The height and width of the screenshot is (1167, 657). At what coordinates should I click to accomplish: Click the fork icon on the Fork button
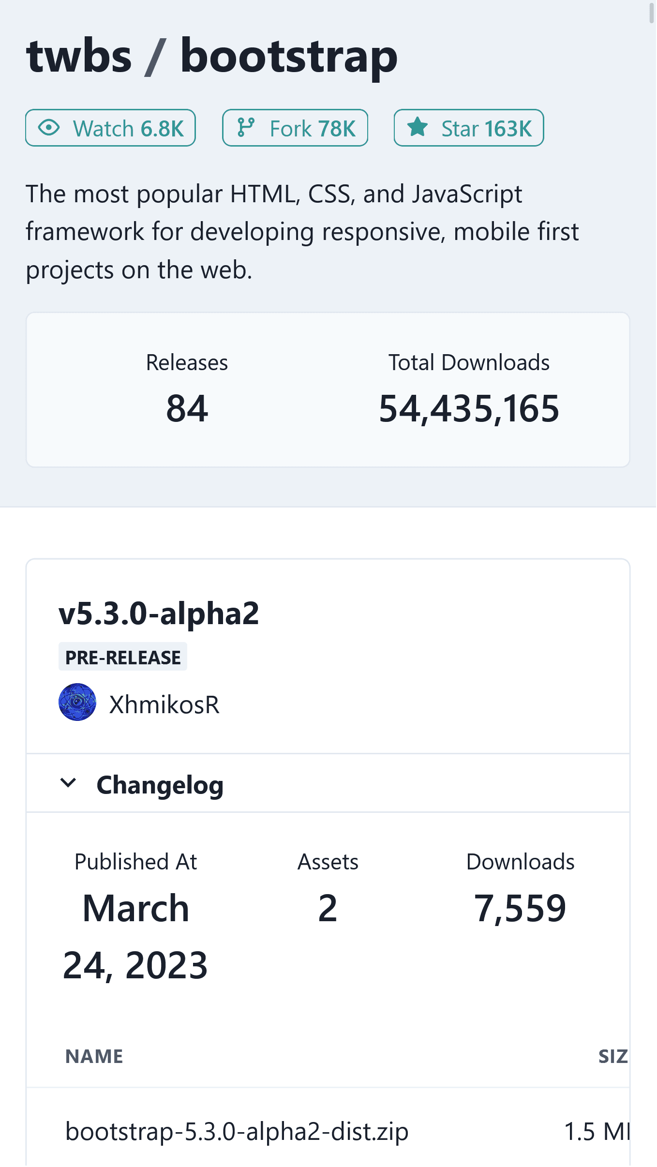[245, 128]
